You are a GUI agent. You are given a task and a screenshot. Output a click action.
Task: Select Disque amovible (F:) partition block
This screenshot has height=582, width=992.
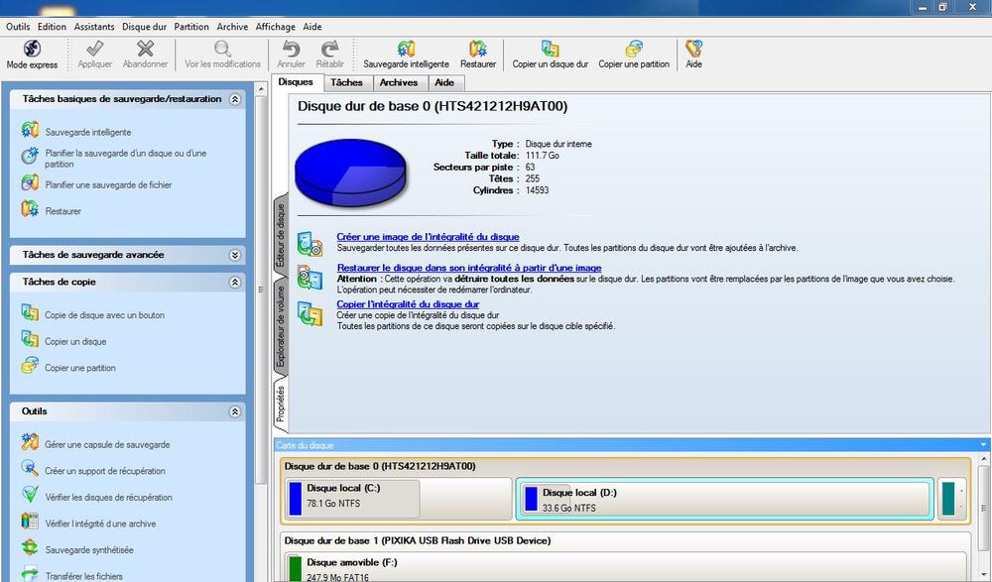click(x=624, y=567)
